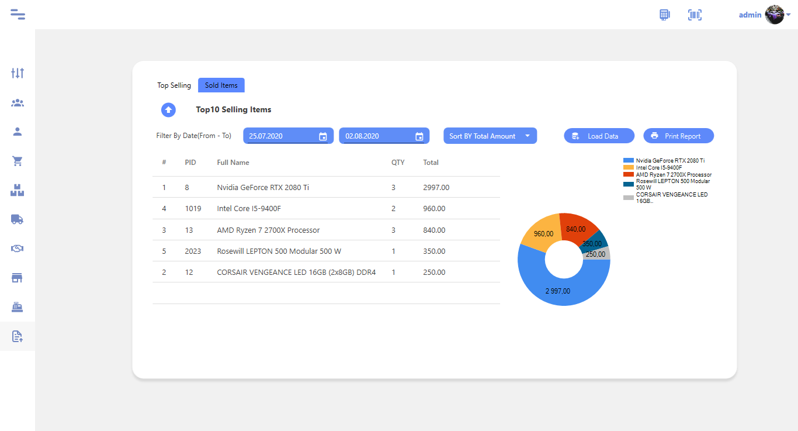Click the admin username link
The height and width of the screenshot is (431, 798).
pos(750,15)
